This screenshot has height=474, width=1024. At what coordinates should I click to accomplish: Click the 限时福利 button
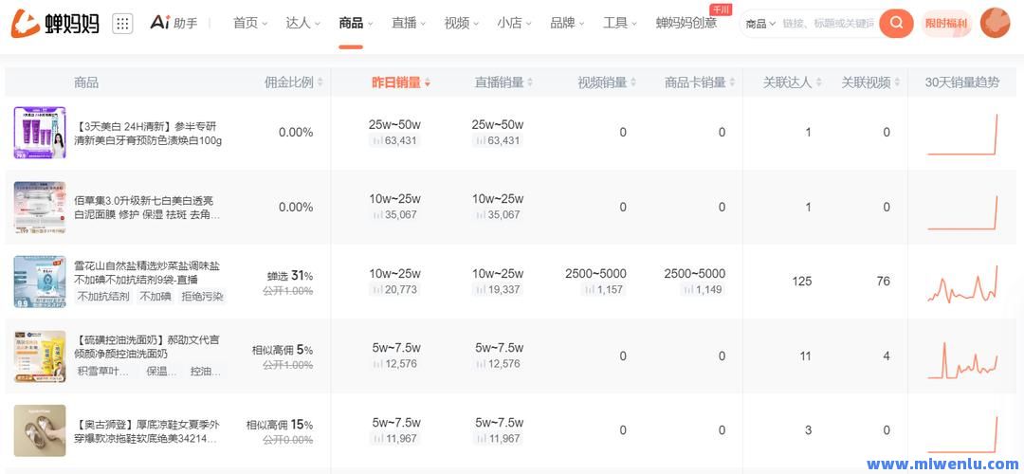click(x=945, y=24)
